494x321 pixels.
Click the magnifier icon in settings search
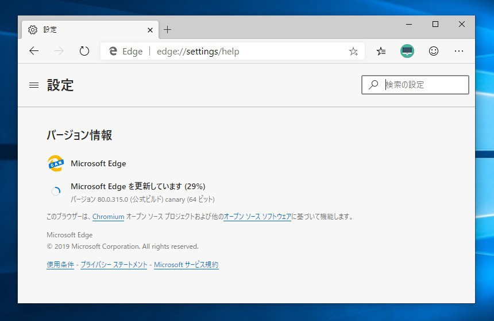373,85
